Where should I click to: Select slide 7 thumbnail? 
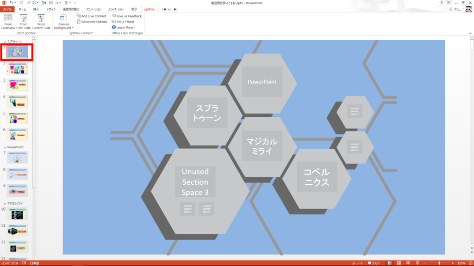click(17, 158)
